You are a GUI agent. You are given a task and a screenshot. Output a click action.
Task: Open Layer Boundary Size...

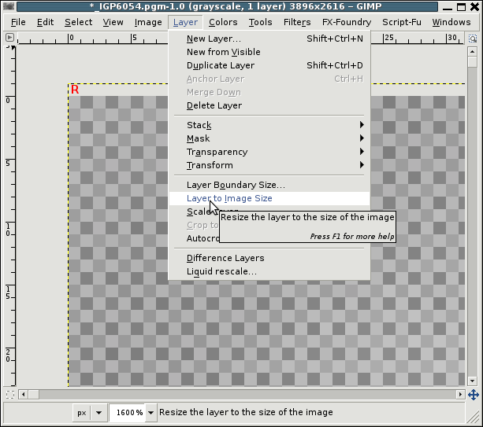tap(269, 185)
